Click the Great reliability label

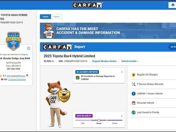(115, 123)
